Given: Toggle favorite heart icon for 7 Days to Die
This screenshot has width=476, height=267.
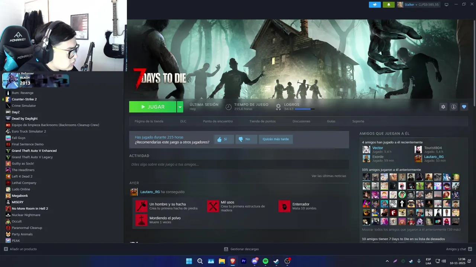Looking at the screenshot, I should coord(464,107).
